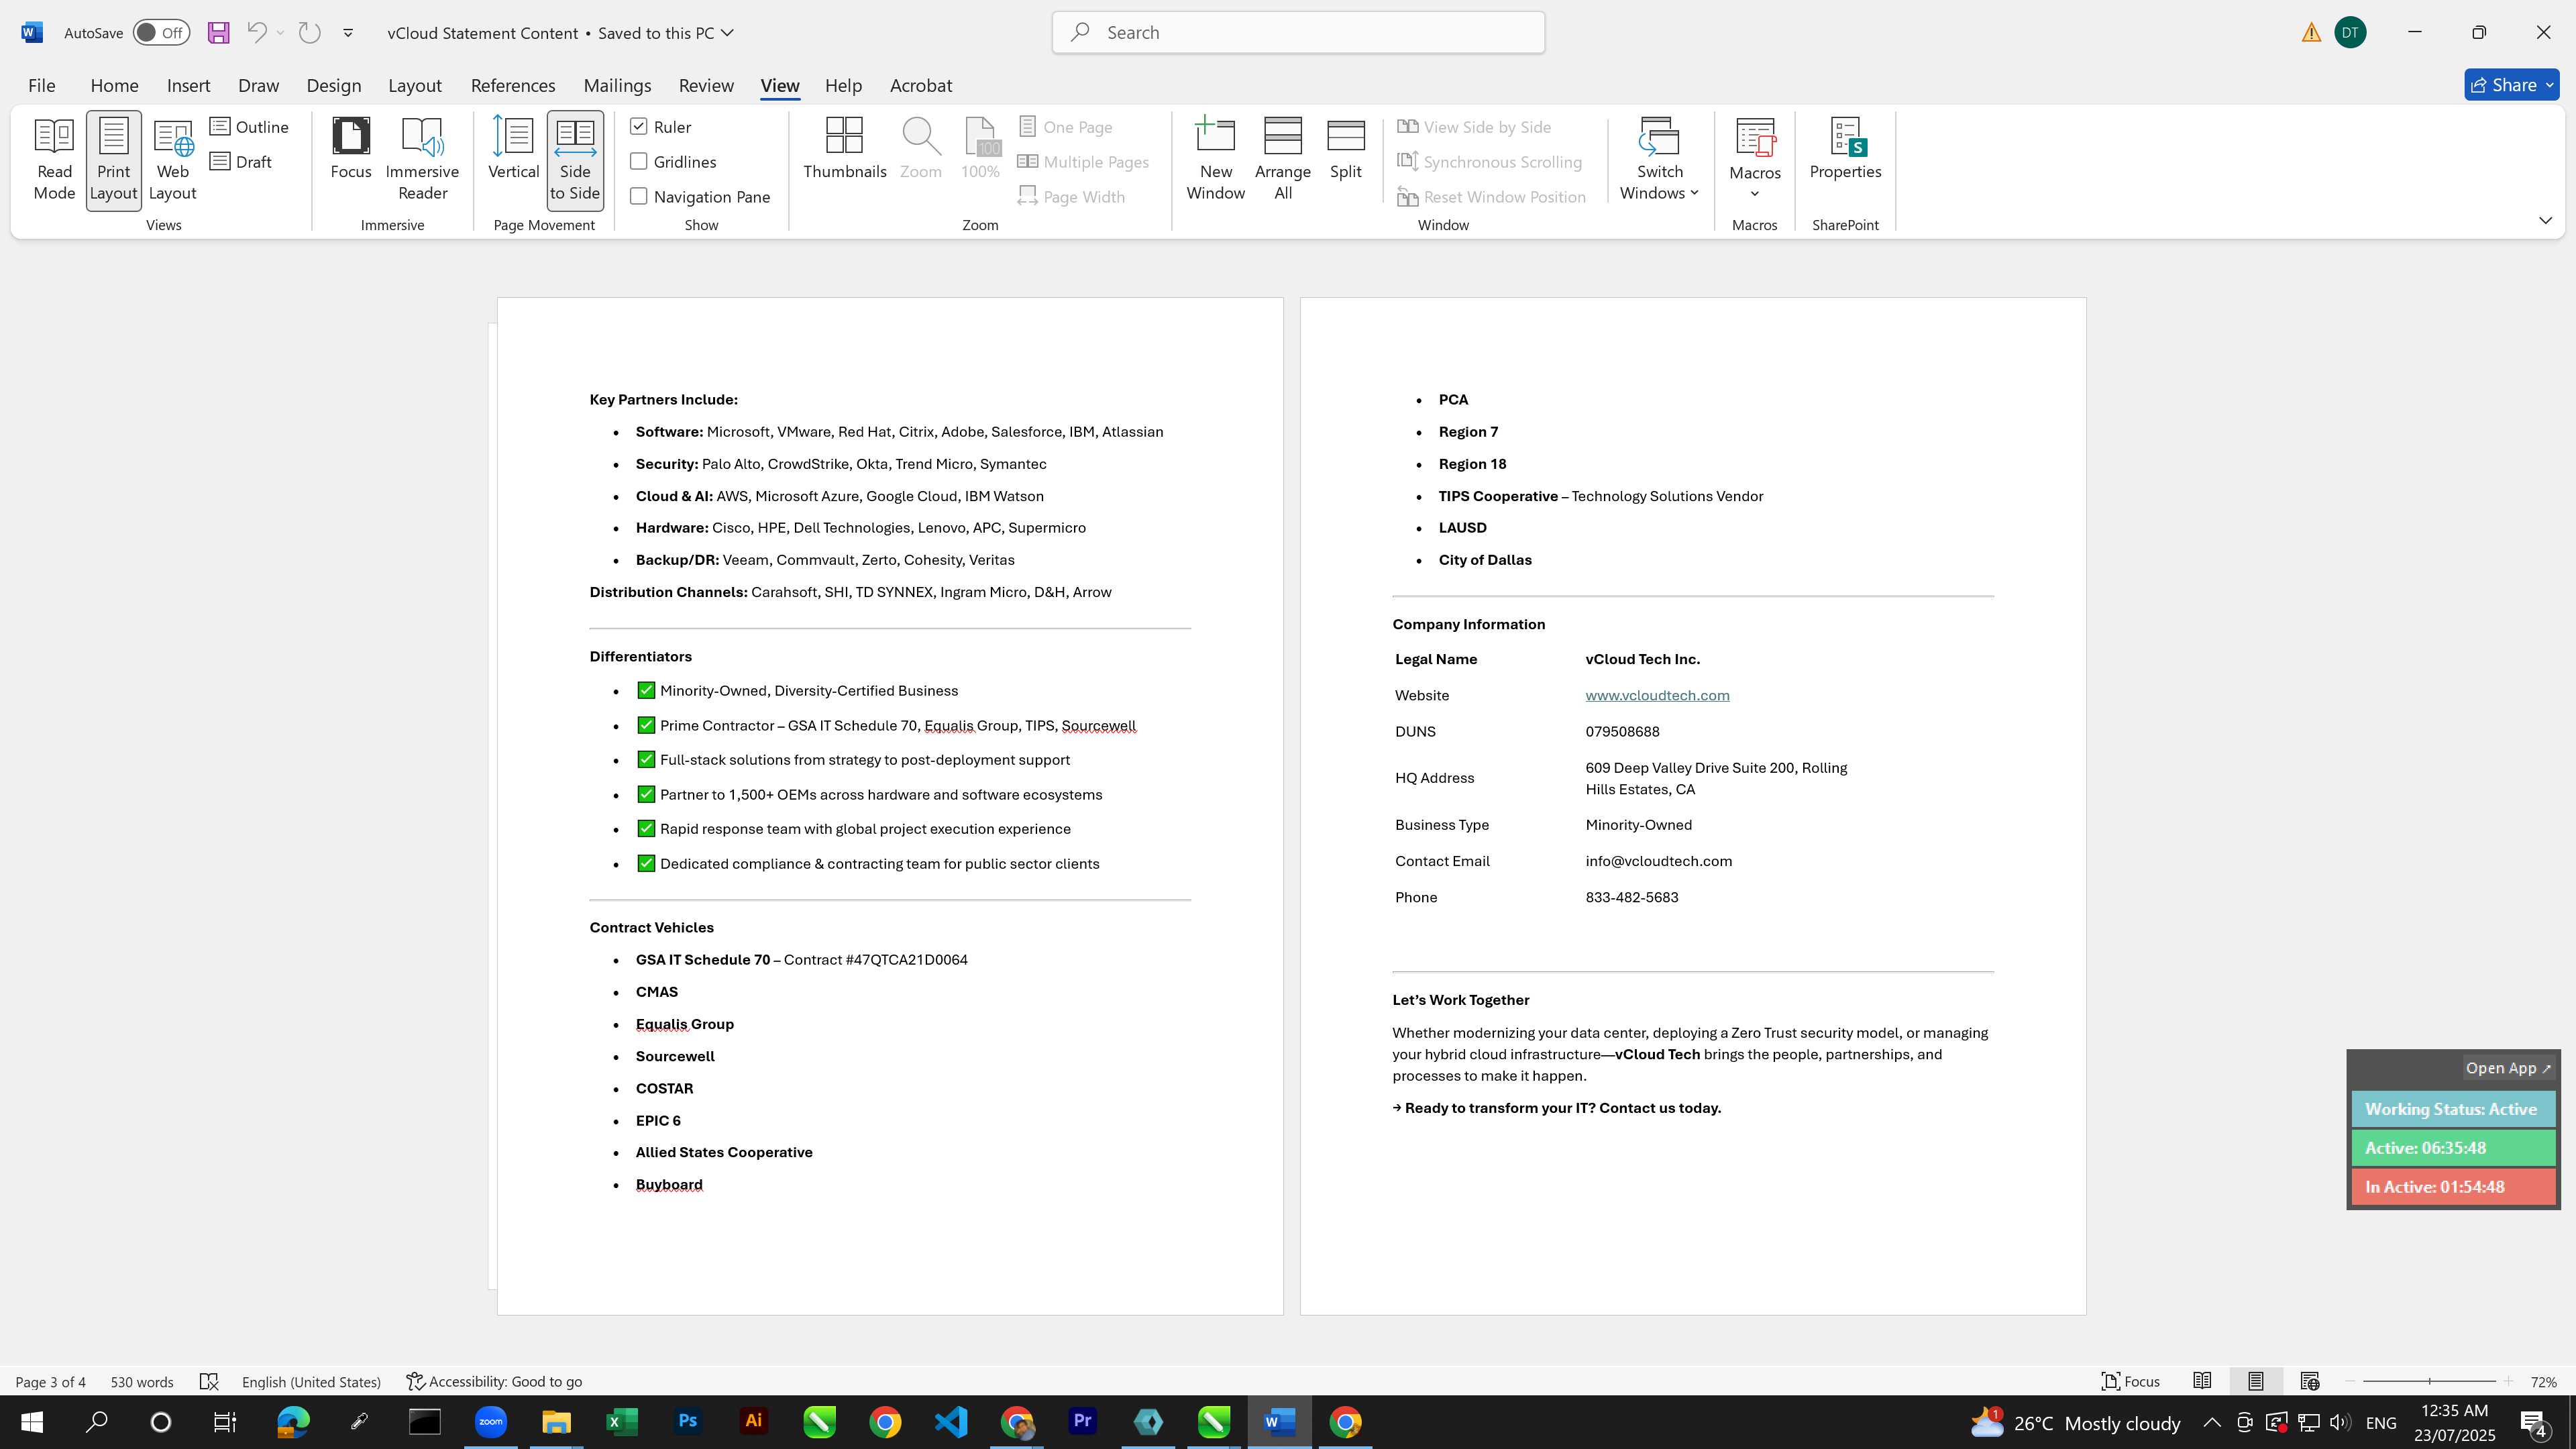Enable the Gridlines checkbox
This screenshot has width=2576, height=1449.
[639, 162]
